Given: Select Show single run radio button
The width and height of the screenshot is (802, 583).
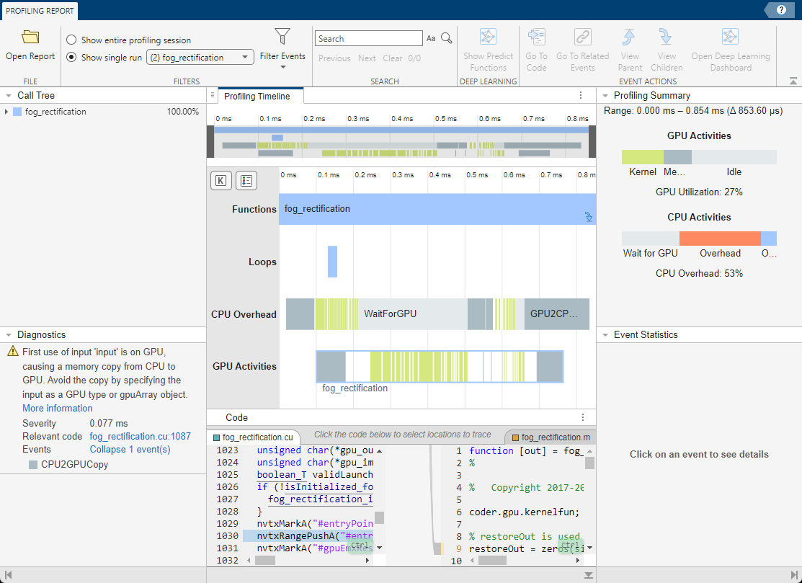Looking at the screenshot, I should click(71, 58).
